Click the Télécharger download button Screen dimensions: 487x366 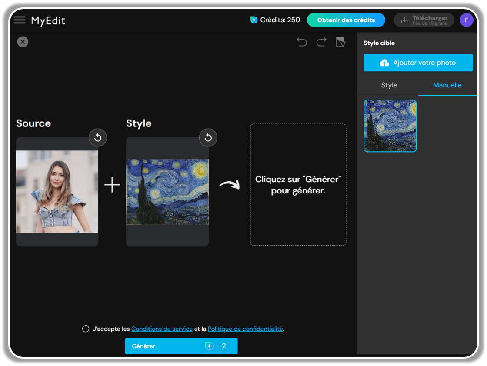424,20
